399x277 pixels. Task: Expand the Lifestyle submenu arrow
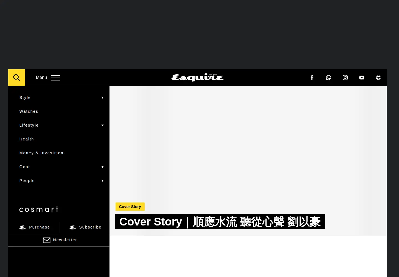103,125
